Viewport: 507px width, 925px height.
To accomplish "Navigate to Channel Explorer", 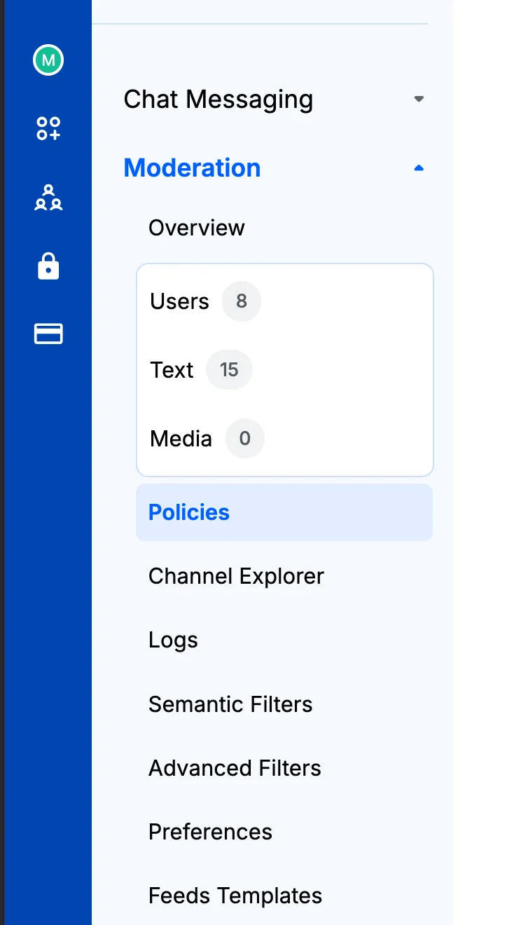I will 236,576.
